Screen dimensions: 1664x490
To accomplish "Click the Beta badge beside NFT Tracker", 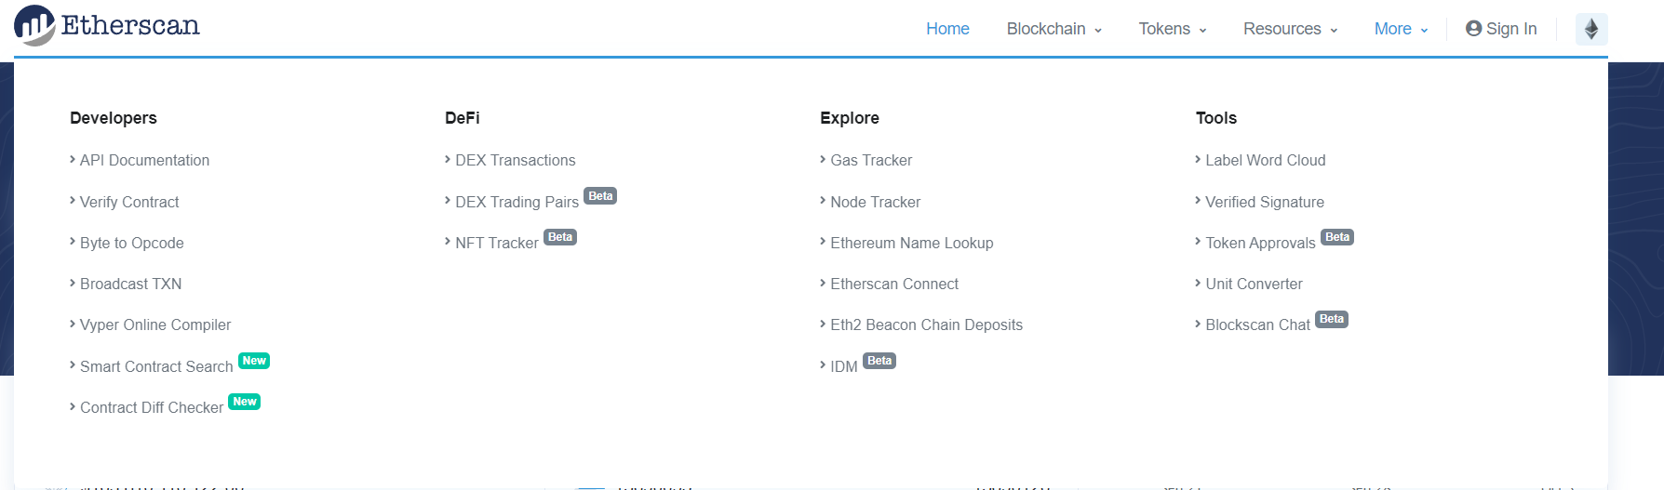I will [560, 237].
